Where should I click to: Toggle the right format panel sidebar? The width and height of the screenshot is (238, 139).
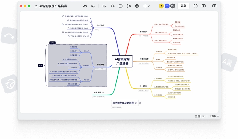click(214, 6)
